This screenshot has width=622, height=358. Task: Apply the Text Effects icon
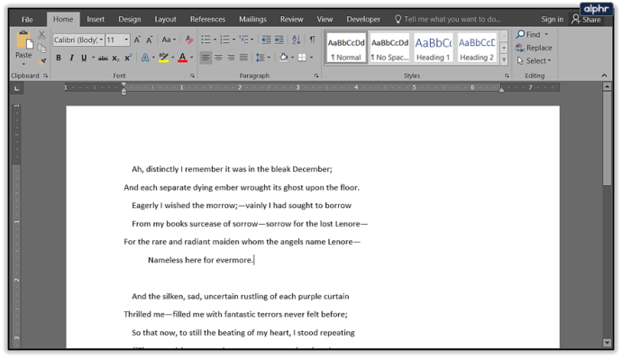point(145,58)
